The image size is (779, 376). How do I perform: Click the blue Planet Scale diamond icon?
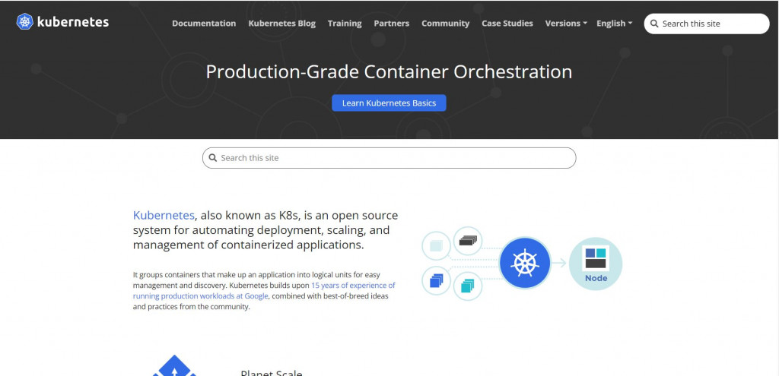click(x=174, y=365)
